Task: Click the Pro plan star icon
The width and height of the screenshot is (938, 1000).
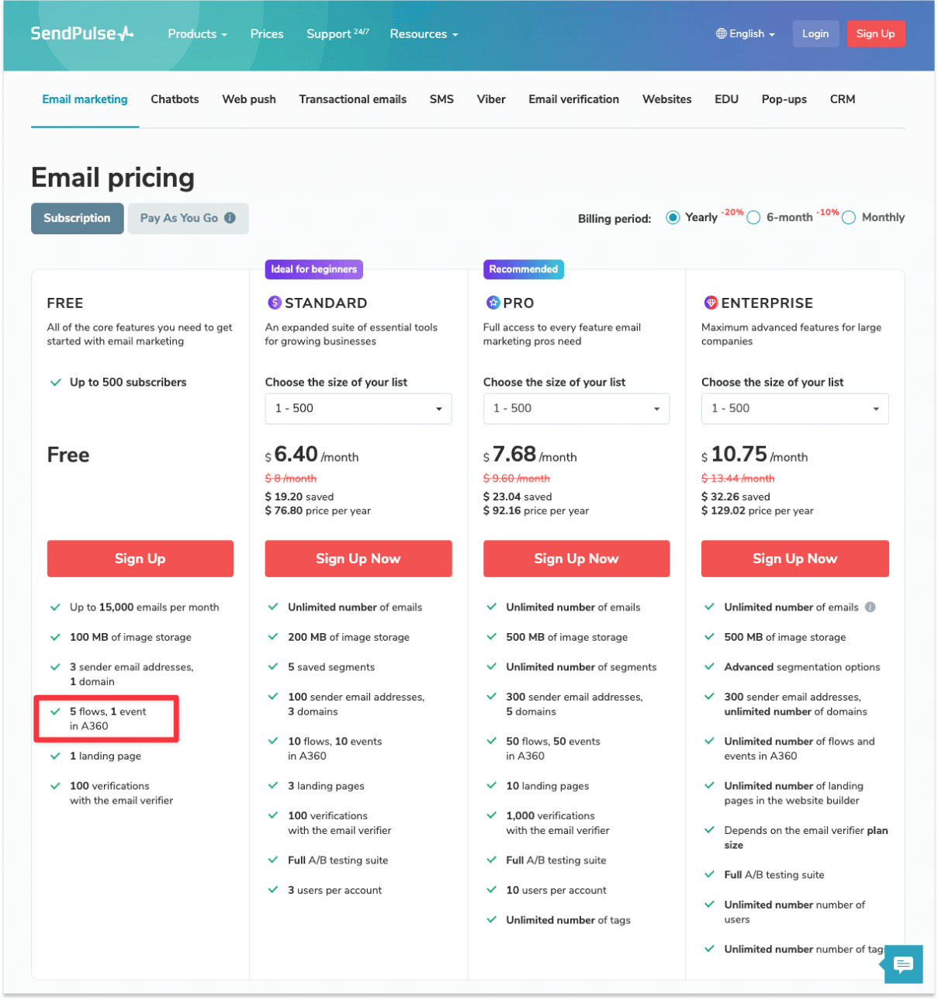Action: tap(492, 303)
